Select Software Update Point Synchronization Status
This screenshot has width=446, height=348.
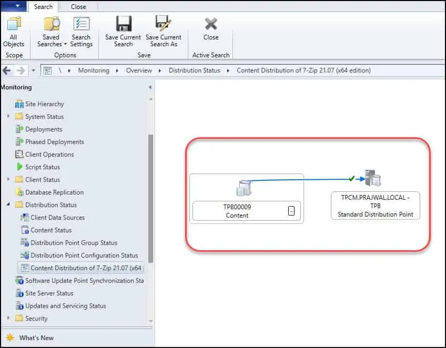coord(84,281)
